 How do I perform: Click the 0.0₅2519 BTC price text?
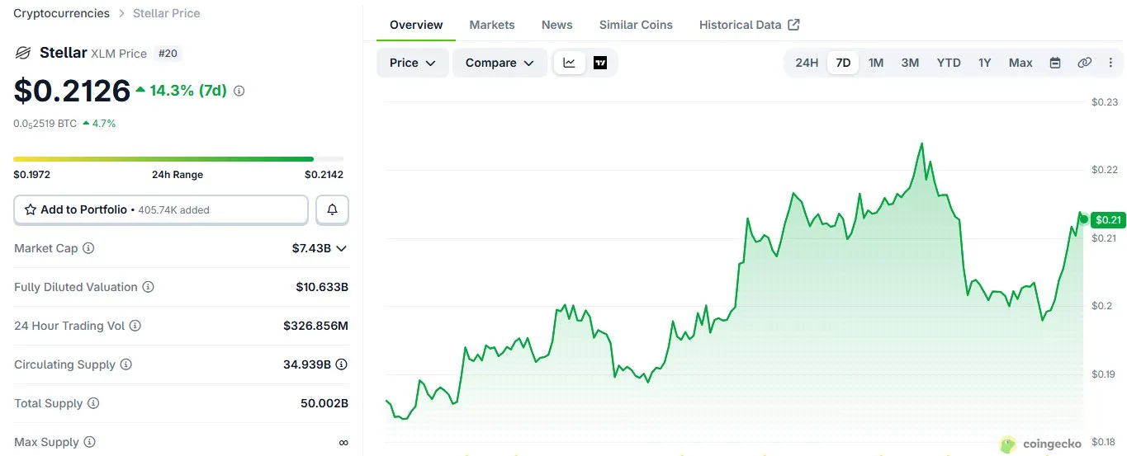click(x=45, y=124)
